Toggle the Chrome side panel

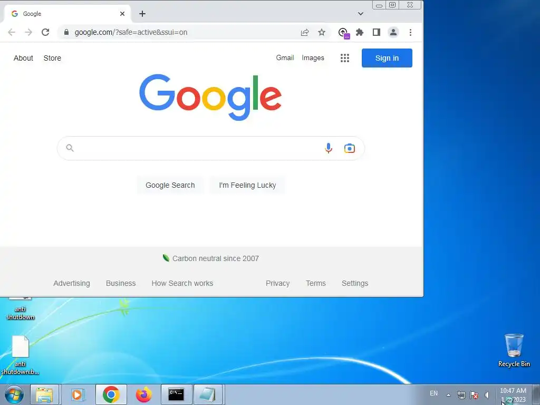click(377, 32)
